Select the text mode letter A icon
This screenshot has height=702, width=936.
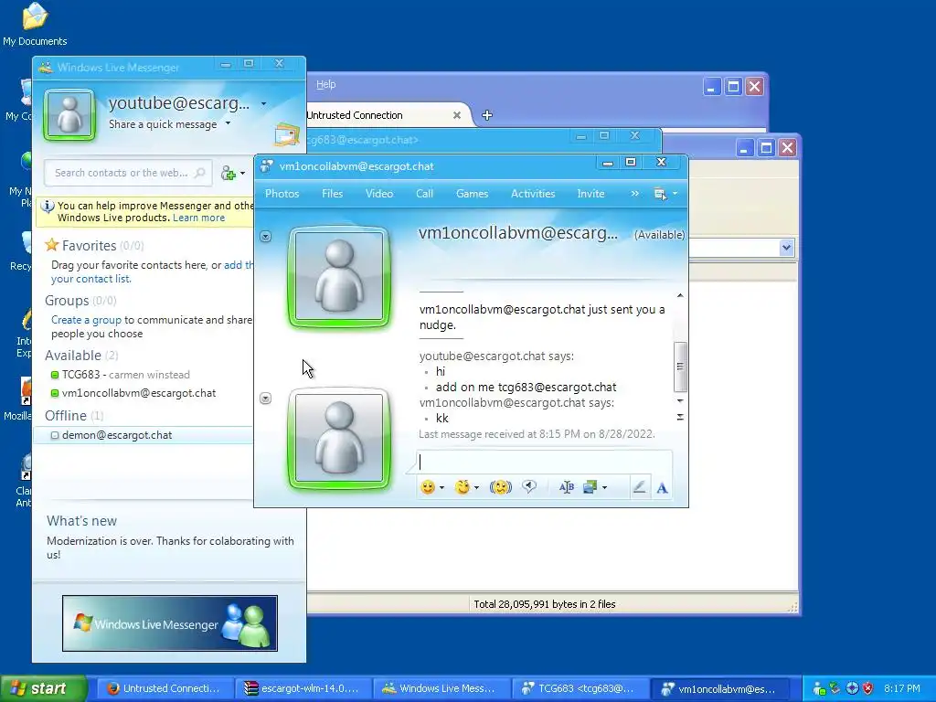(662, 488)
